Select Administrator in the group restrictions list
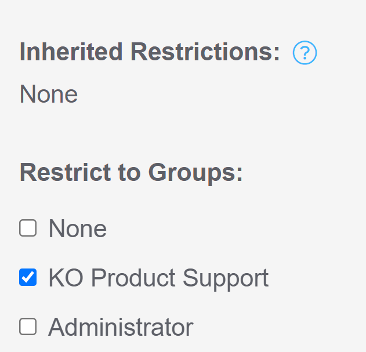This screenshot has width=366, height=352. [28, 327]
